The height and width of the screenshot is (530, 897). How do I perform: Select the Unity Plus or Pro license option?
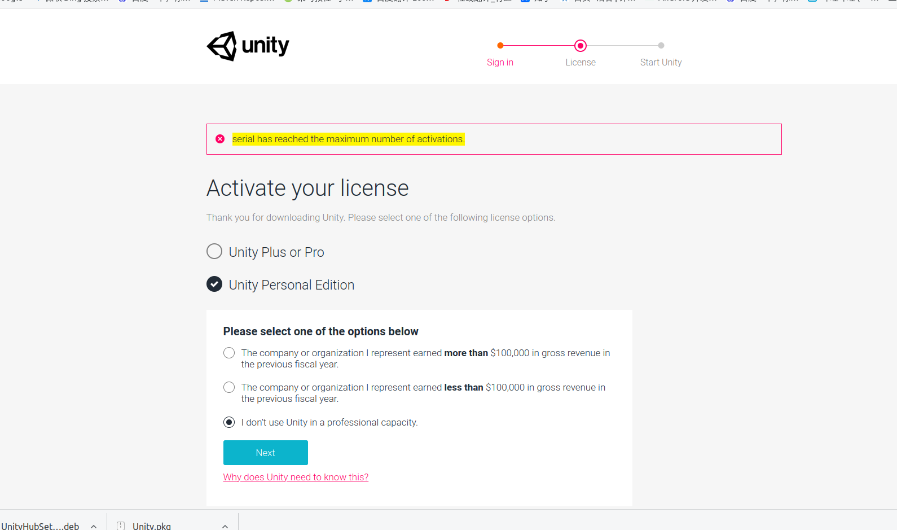214,251
